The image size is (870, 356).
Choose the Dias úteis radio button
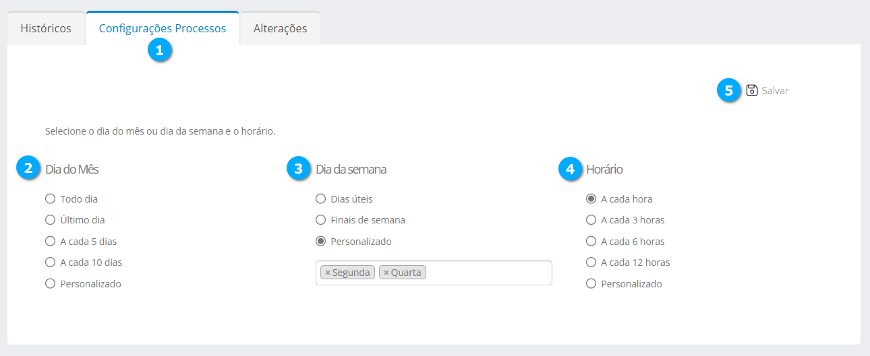coord(321,199)
